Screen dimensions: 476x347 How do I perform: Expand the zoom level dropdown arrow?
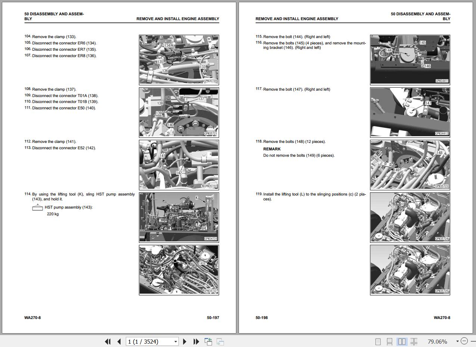(x=457, y=341)
